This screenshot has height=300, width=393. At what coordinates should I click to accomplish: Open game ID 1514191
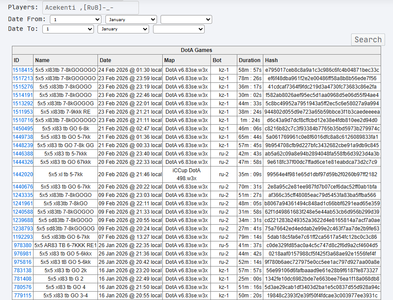[x=23, y=95]
